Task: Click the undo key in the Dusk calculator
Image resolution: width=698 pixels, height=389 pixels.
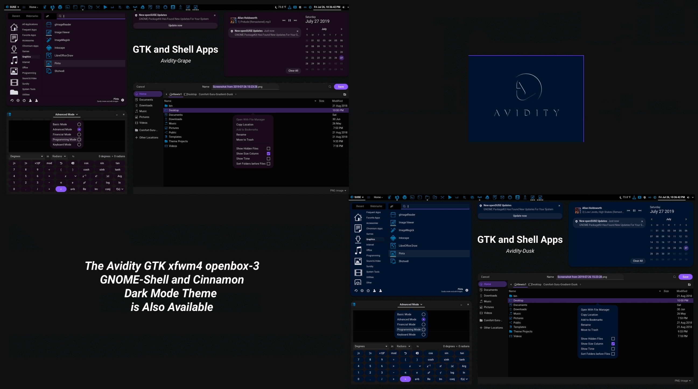Action: tap(405, 353)
